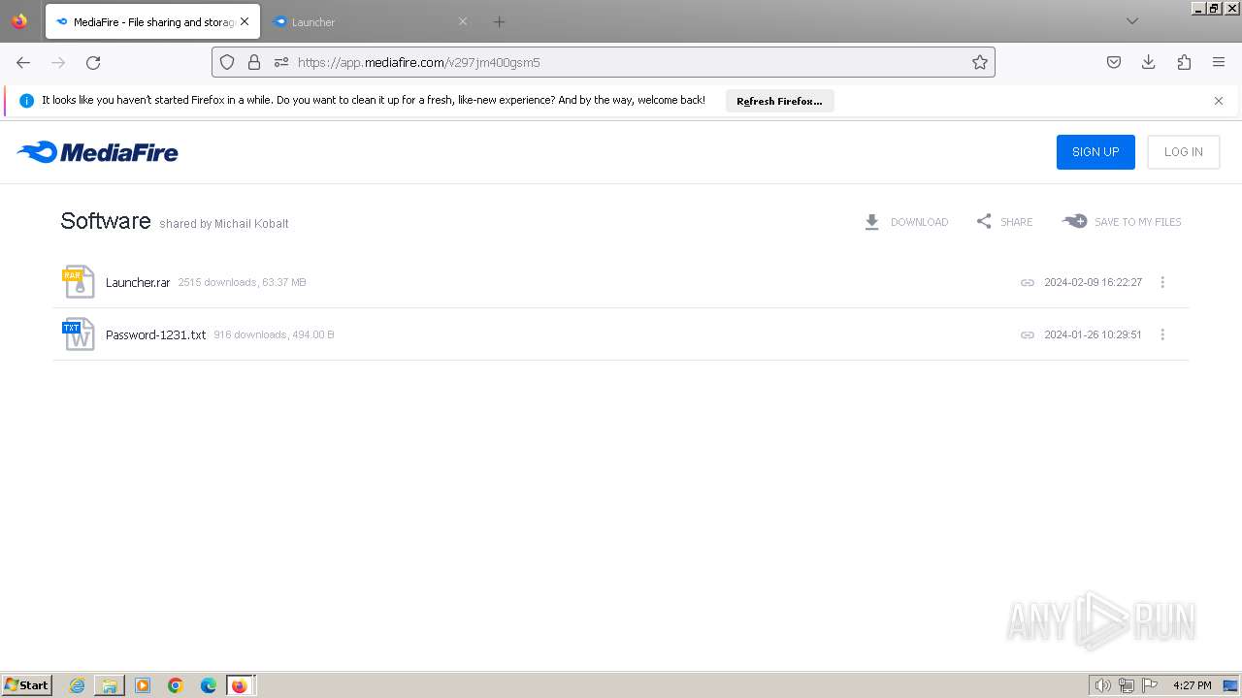Screen dimensions: 1242x698
Task: Click the Firefox taskbar button
Action: pos(240,685)
